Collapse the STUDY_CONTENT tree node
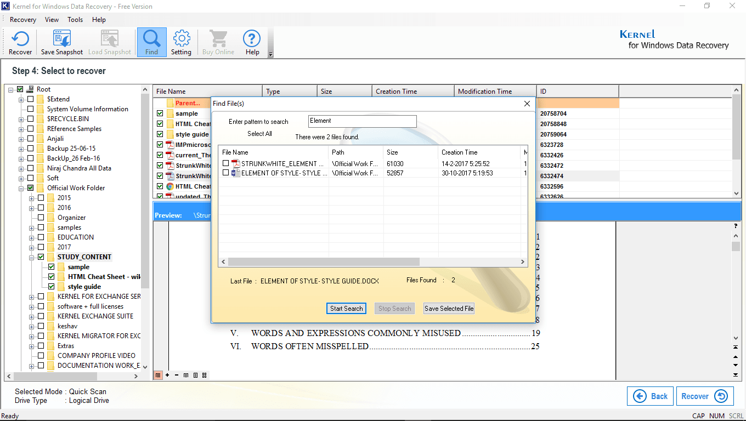The image size is (746, 421). (32, 257)
